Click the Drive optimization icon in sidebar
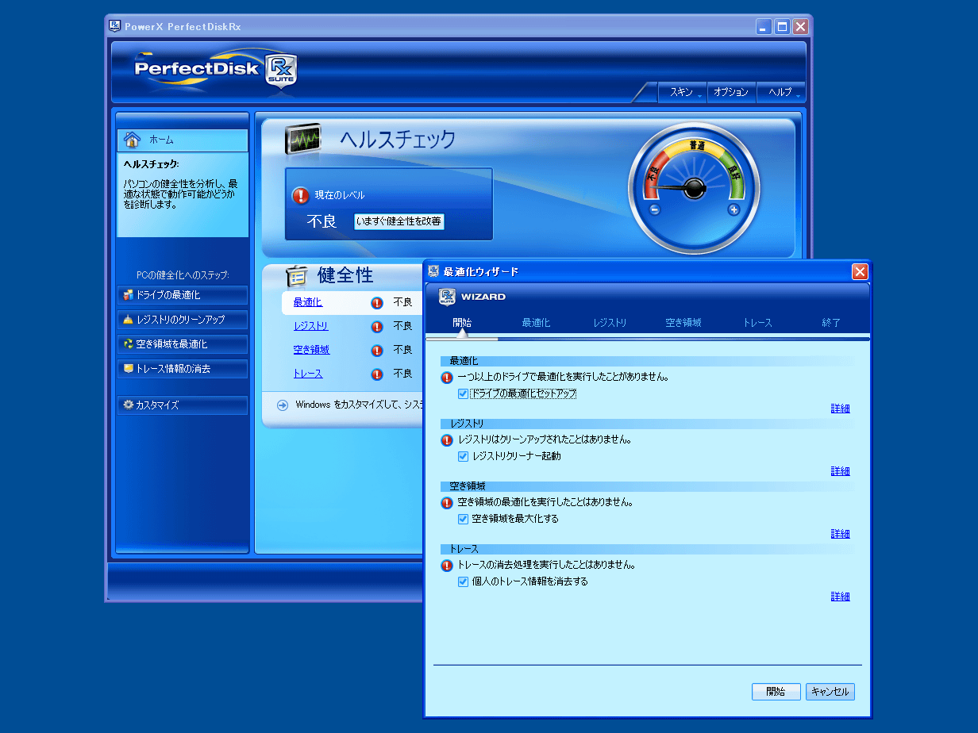This screenshot has width=978, height=733. (128, 295)
